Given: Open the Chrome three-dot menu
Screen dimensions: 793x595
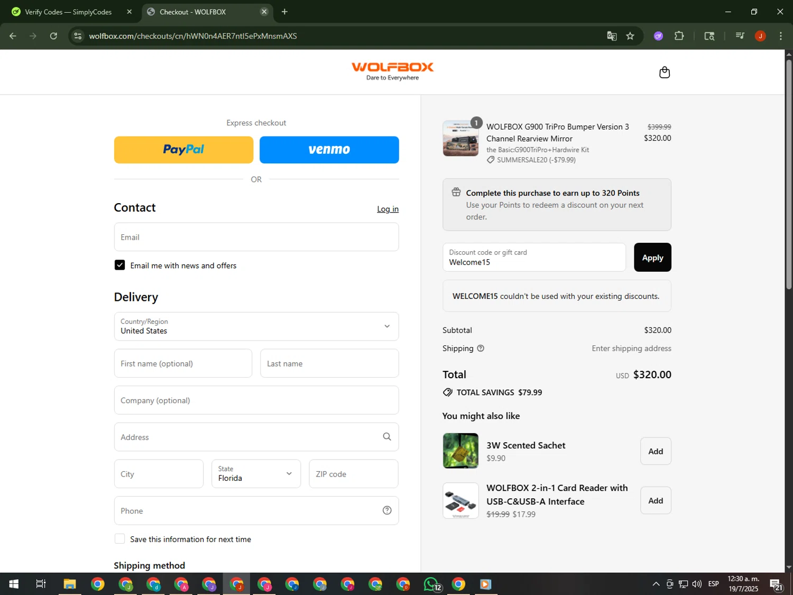Looking at the screenshot, I should click(x=781, y=36).
